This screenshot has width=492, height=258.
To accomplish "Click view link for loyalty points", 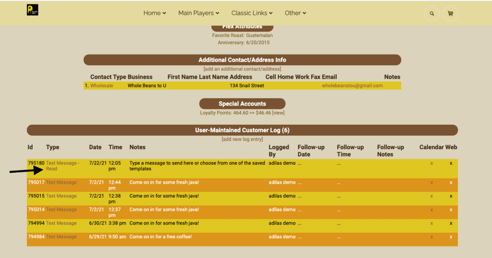I will tap(278, 113).
